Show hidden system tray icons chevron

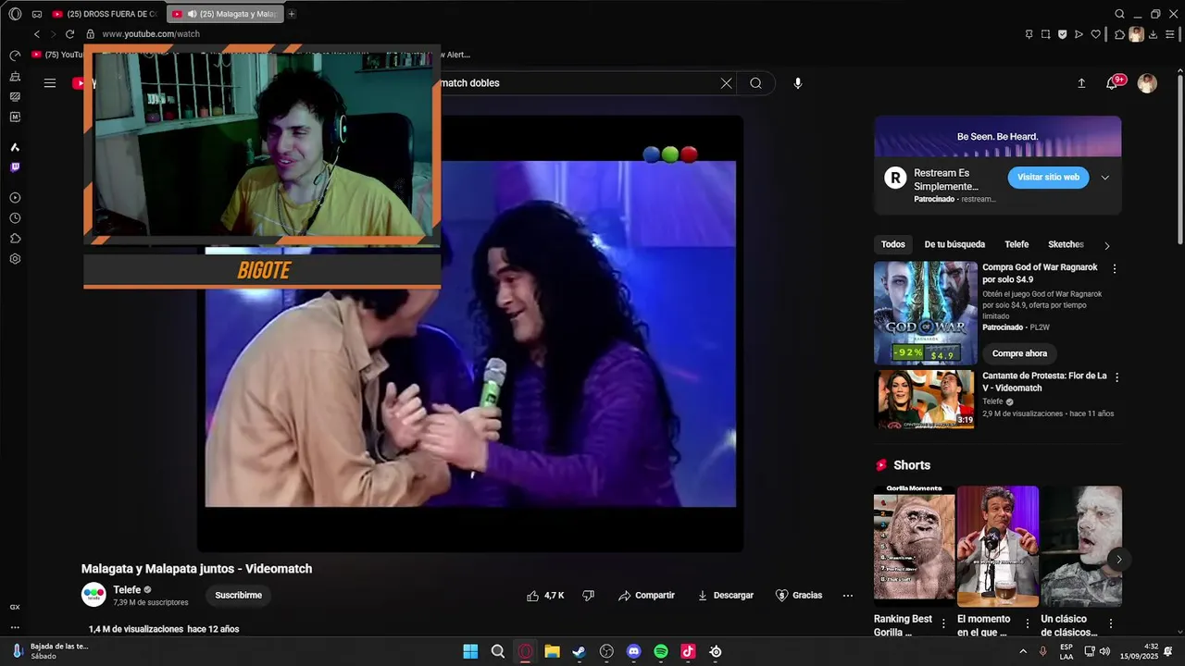click(1023, 651)
